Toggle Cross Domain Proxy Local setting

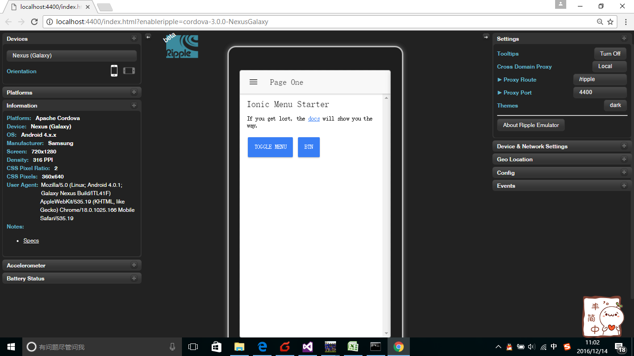click(609, 66)
